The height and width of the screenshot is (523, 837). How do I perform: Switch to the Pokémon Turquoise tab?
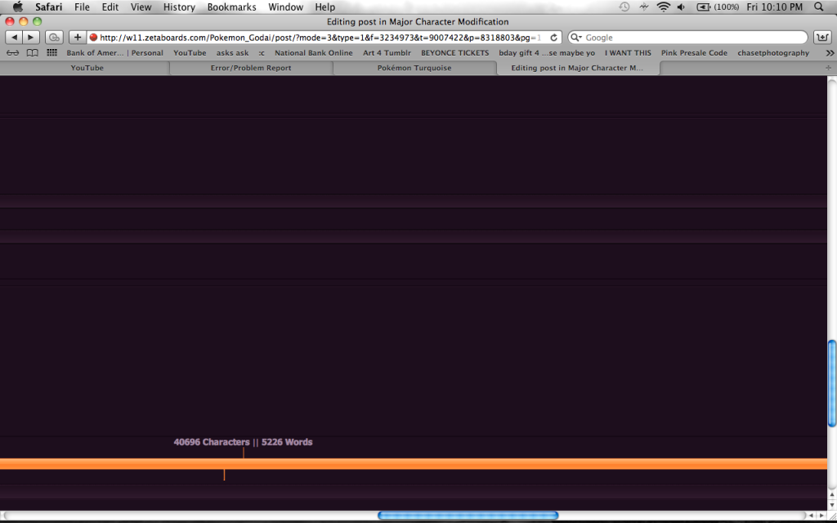point(414,69)
